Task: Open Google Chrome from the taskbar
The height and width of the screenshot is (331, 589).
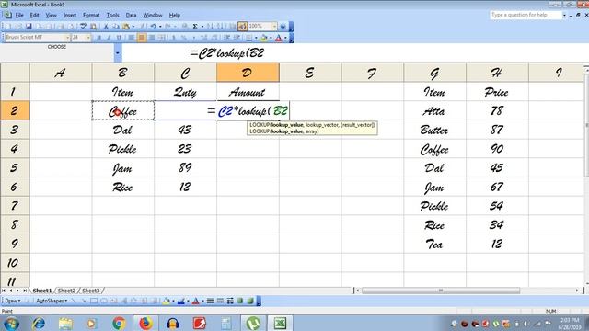Action: coord(119,323)
